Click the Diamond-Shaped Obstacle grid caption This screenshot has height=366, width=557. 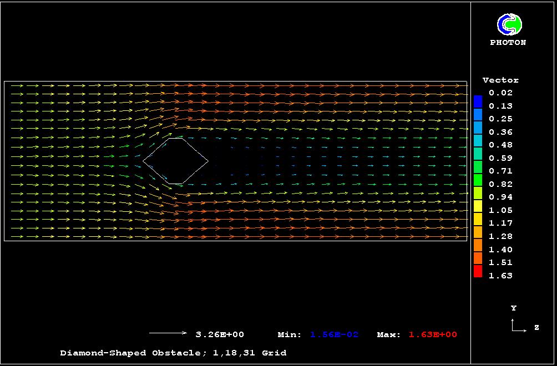coord(173,353)
